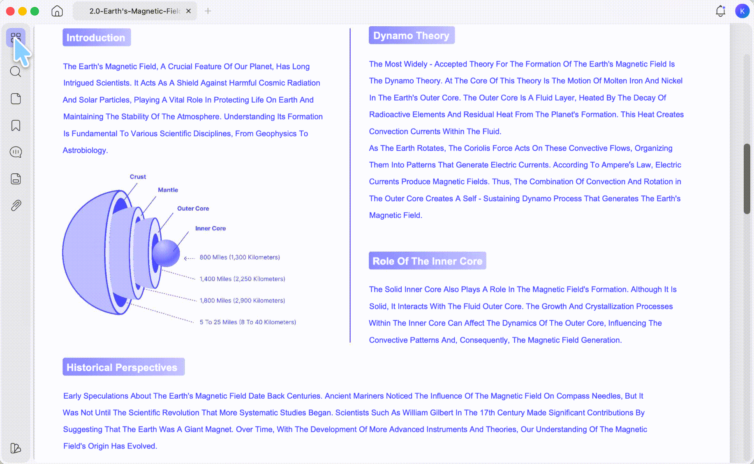This screenshot has width=754, height=464.
Task: Add a new tab with plus button
Action: [x=208, y=11]
